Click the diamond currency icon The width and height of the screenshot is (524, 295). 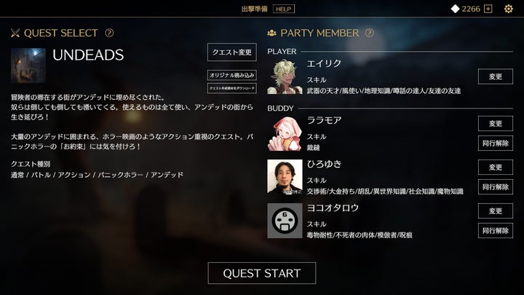pyautogui.click(x=455, y=9)
